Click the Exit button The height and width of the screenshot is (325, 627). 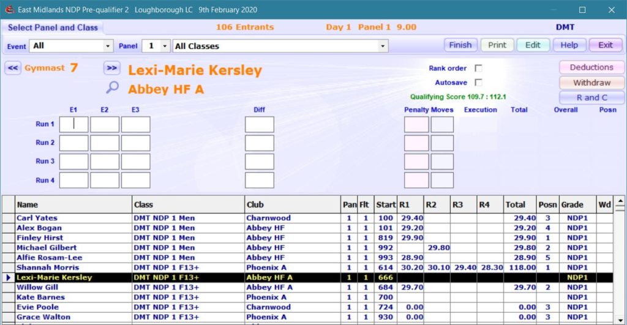click(606, 45)
